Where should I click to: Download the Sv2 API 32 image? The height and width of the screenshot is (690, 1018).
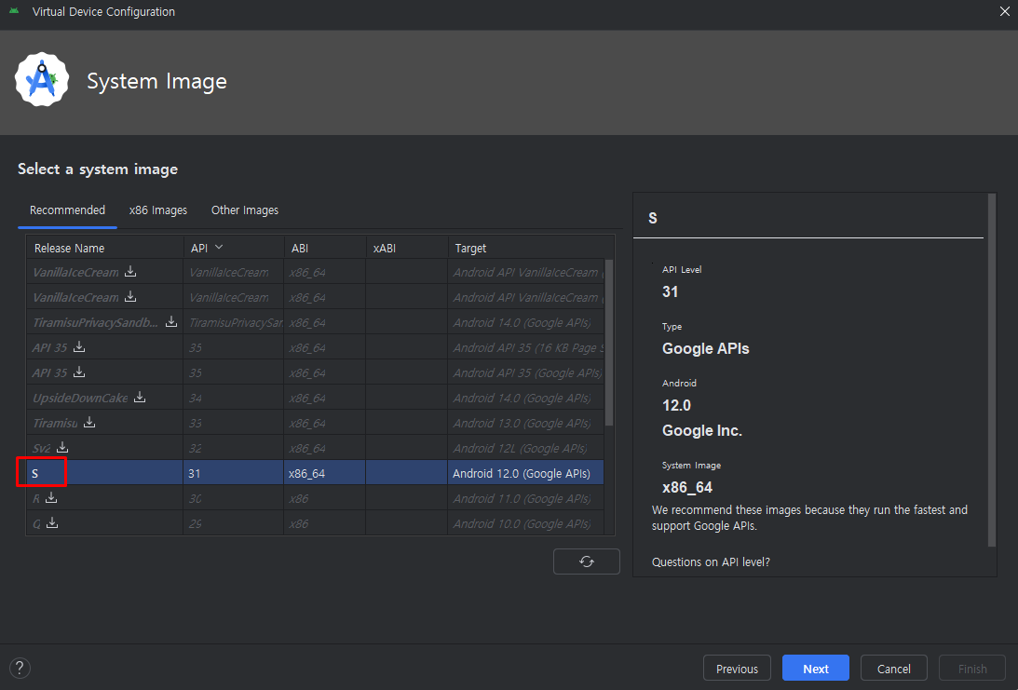tap(62, 447)
